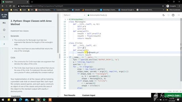Viewport: 182px width, 102px height.
Task: Expand the folded code at line 1
Action: click(67, 19)
